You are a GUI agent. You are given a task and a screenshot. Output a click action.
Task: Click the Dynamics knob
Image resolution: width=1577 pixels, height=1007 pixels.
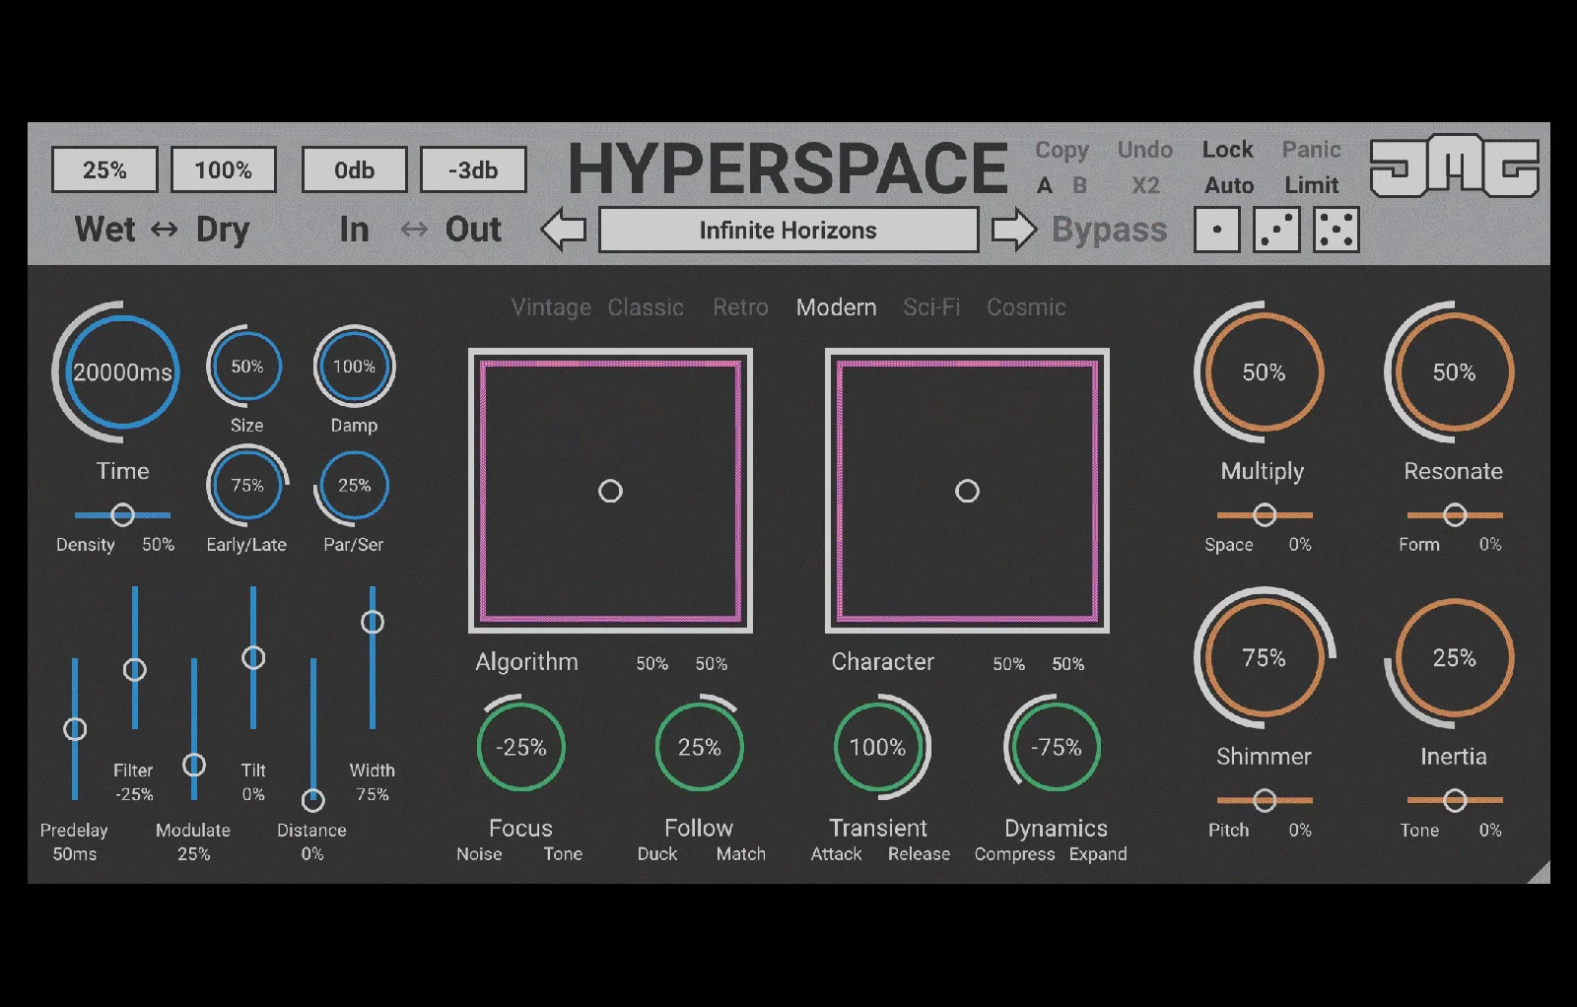click(x=1056, y=747)
